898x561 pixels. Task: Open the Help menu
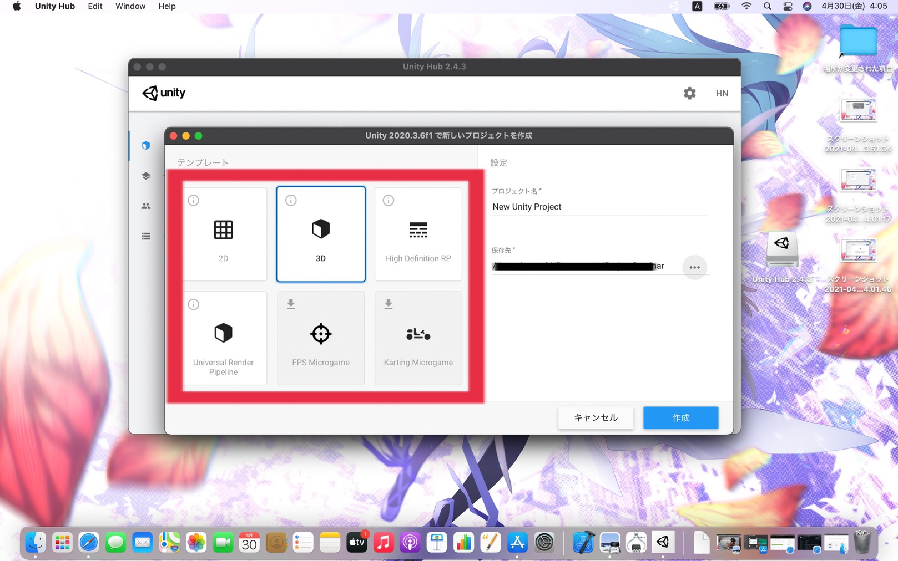(x=167, y=6)
